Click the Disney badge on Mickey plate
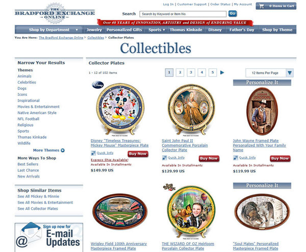This screenshot has height=252, width=306. tap(97, 85)
